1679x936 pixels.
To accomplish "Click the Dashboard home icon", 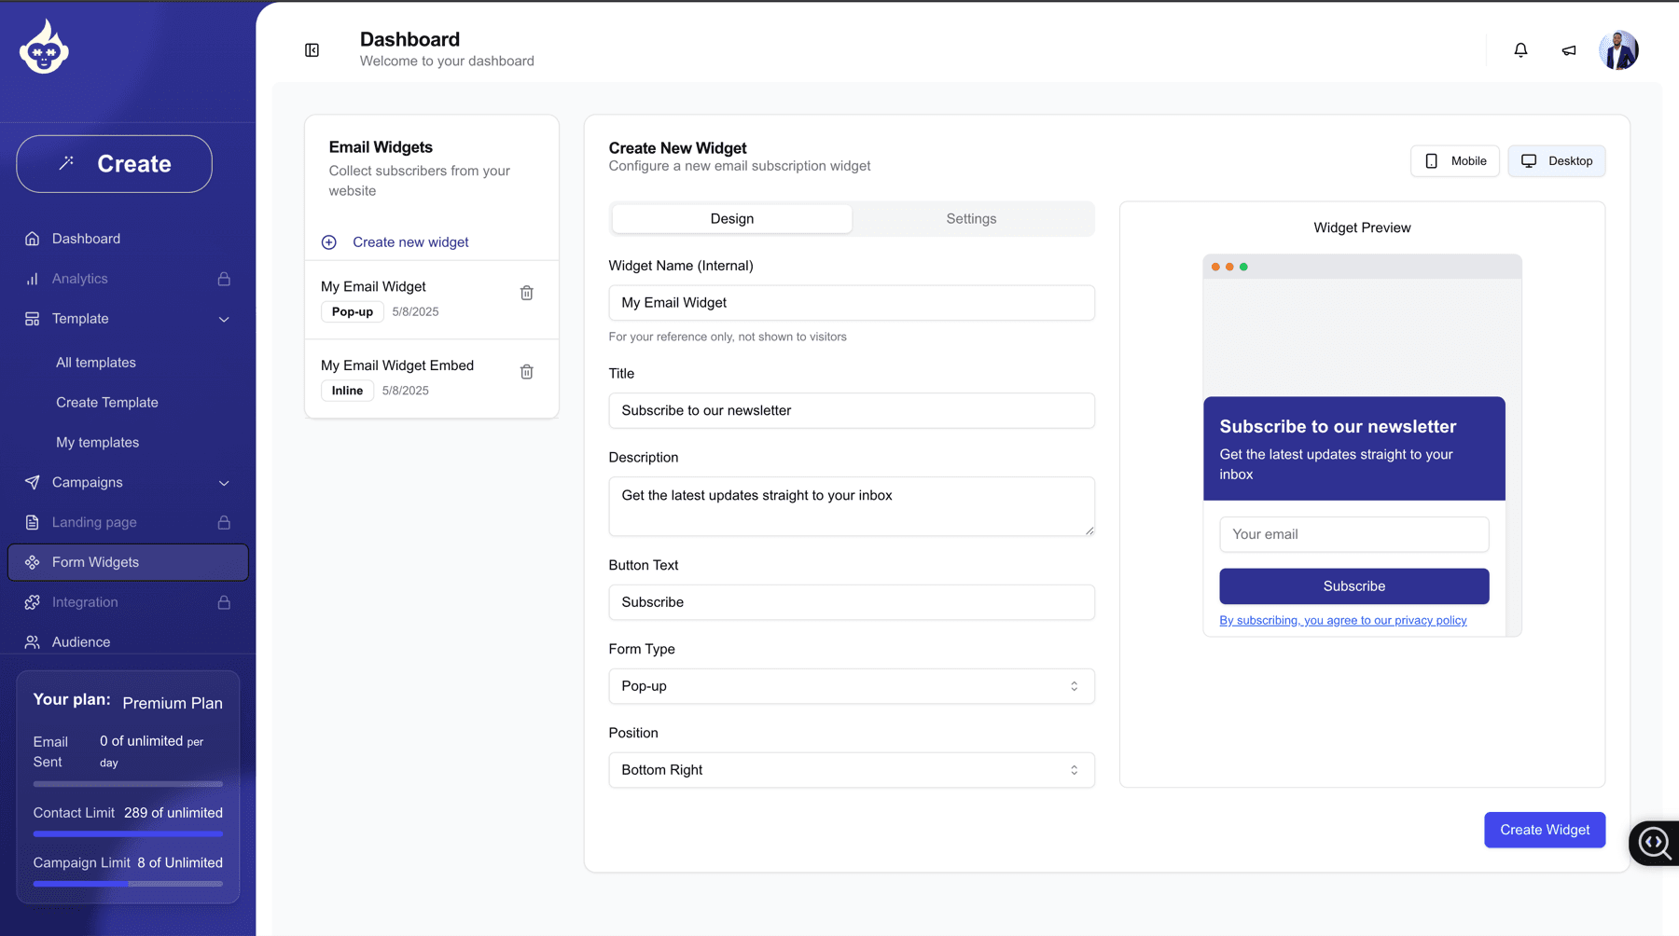I will tap(33, 239).
